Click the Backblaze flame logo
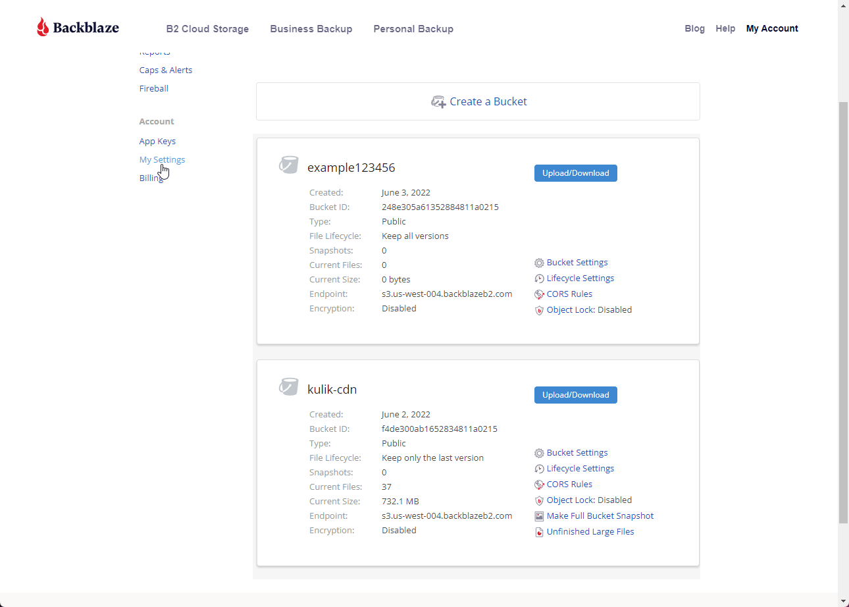 43,27
